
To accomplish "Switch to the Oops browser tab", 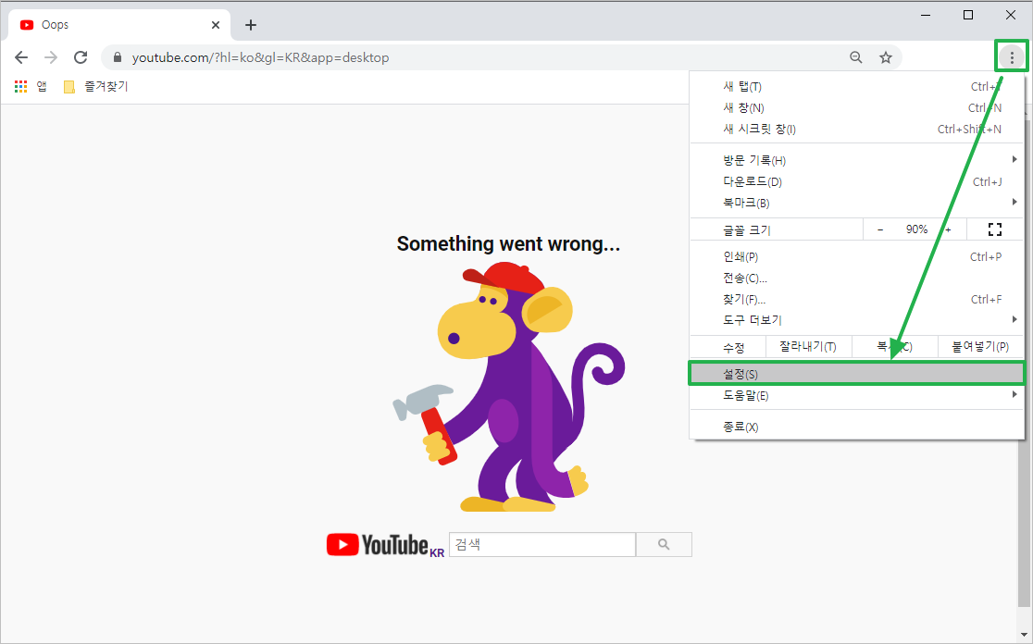I will (56, 24).
